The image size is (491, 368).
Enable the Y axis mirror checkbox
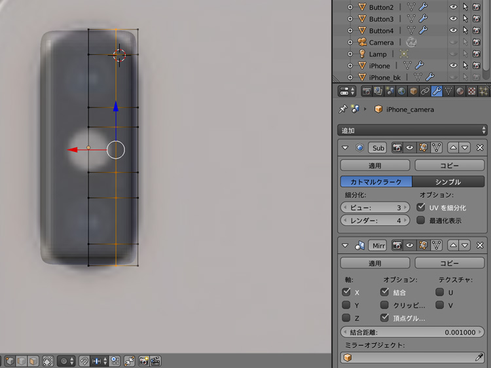(346, 305)
